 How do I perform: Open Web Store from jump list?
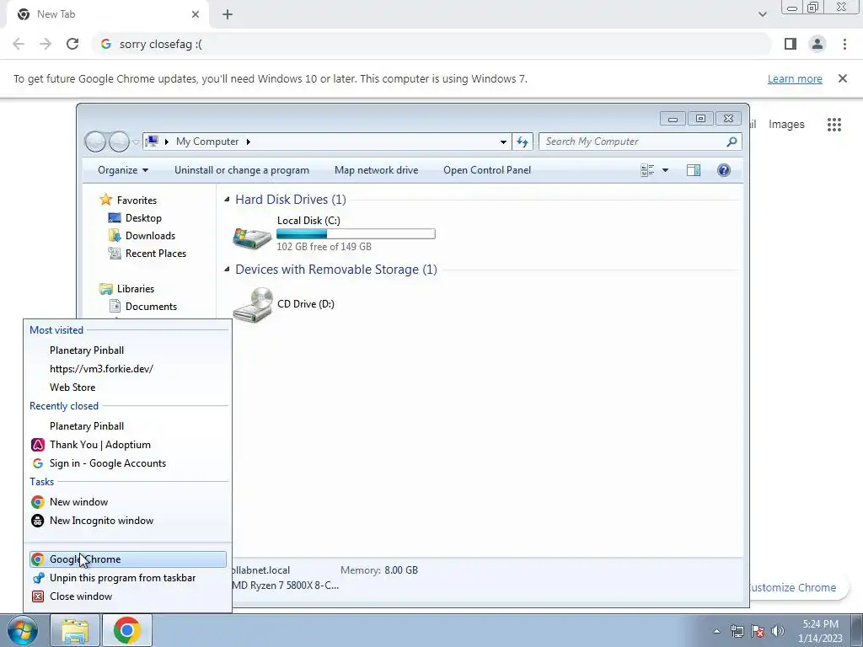point(72,388)
